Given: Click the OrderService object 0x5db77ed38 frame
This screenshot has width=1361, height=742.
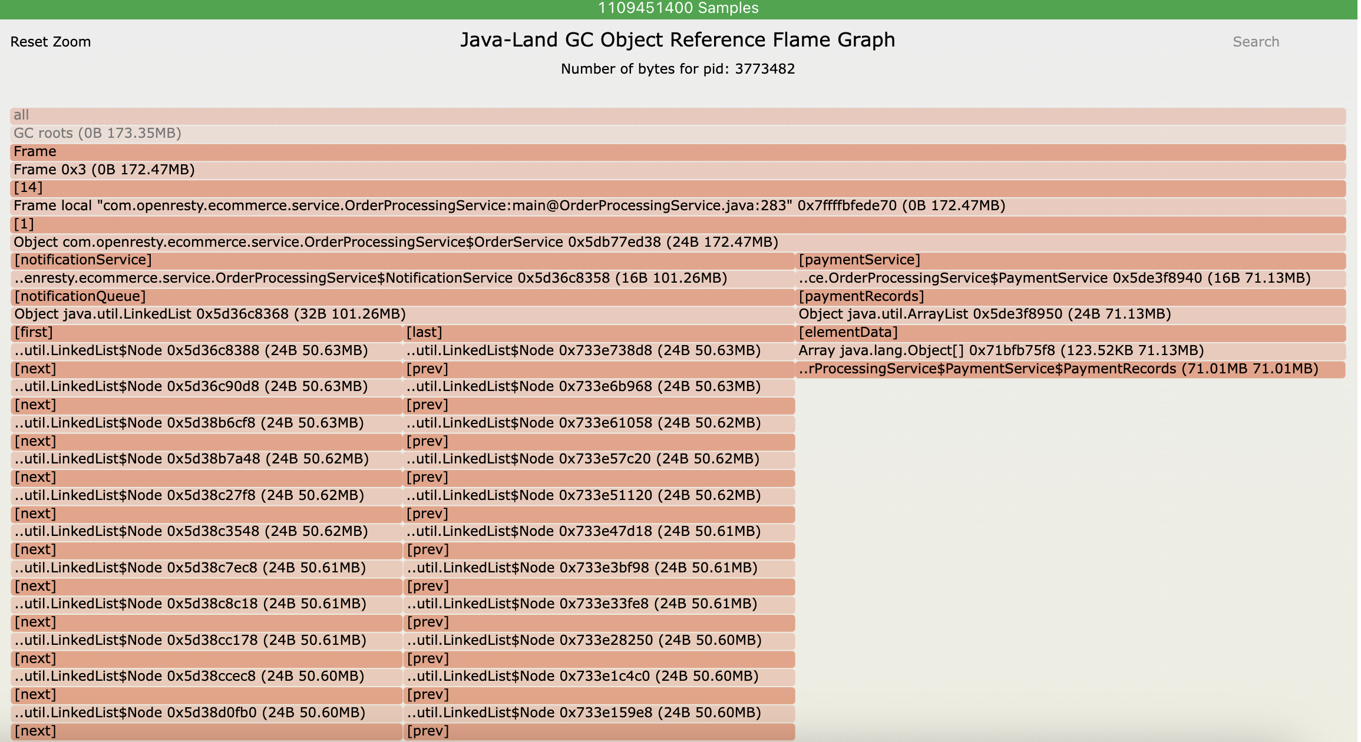Looking at the screenshot, I should tap(678, 243).
